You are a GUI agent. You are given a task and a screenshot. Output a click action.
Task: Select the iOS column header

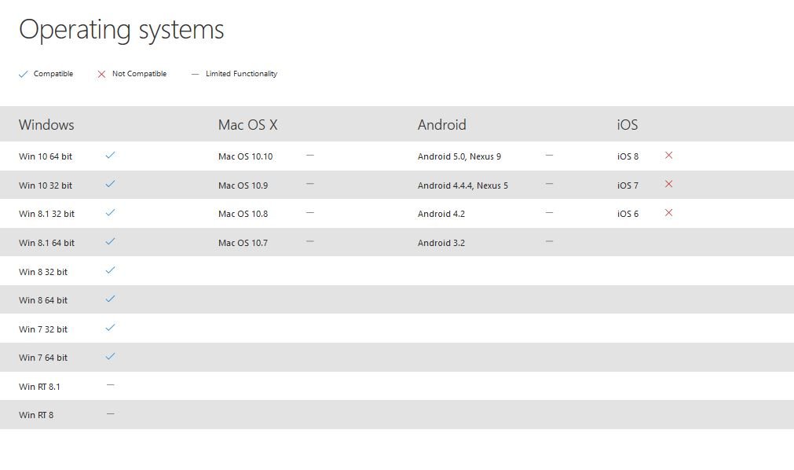point(628,125)
